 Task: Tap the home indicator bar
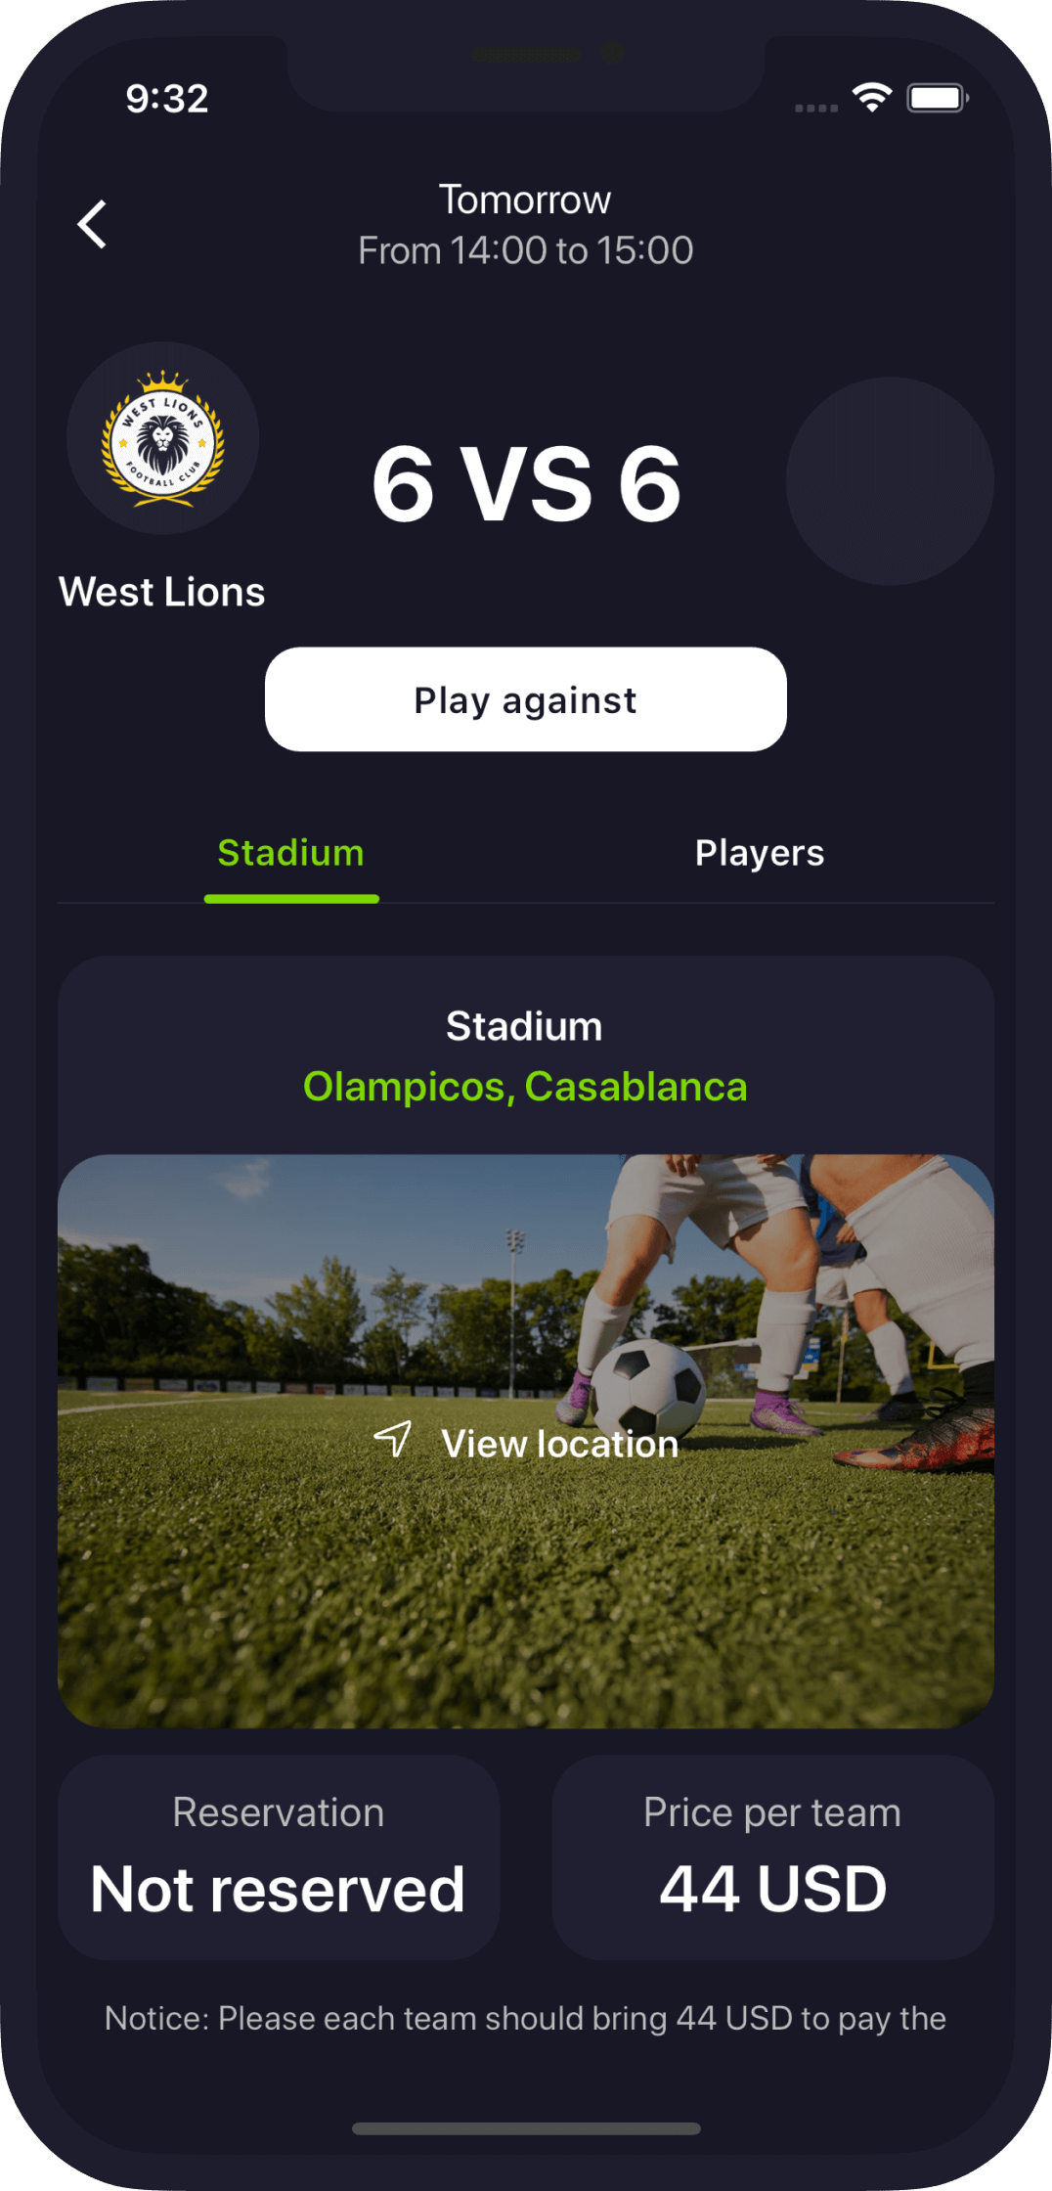(x=526, y=2128)
